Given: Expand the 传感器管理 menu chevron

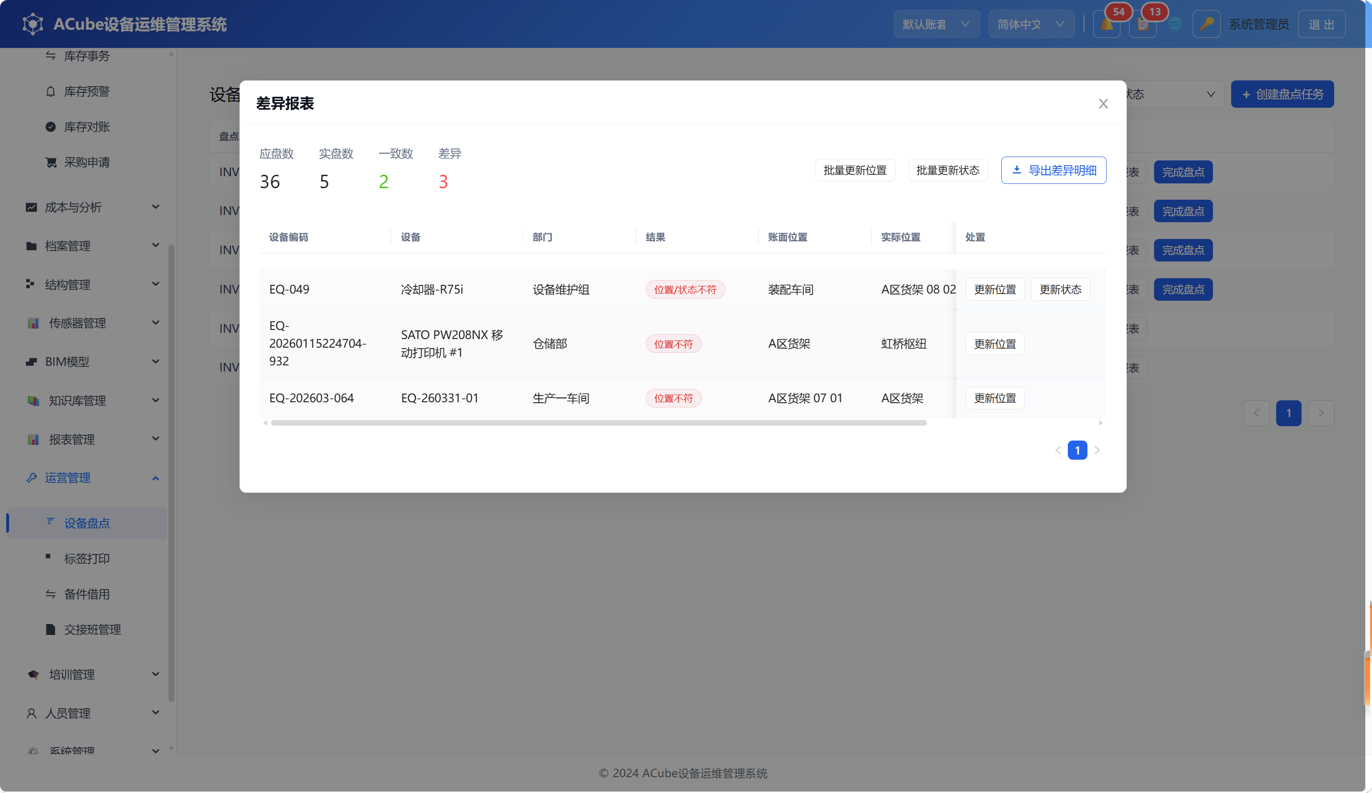Looking at the screenshot, I should (156, 323).
